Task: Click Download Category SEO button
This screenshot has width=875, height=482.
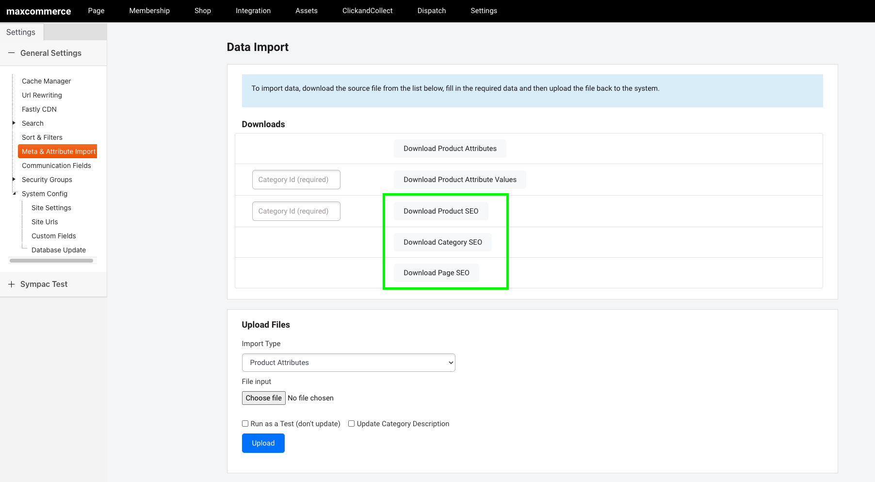Action: [443, 242]
